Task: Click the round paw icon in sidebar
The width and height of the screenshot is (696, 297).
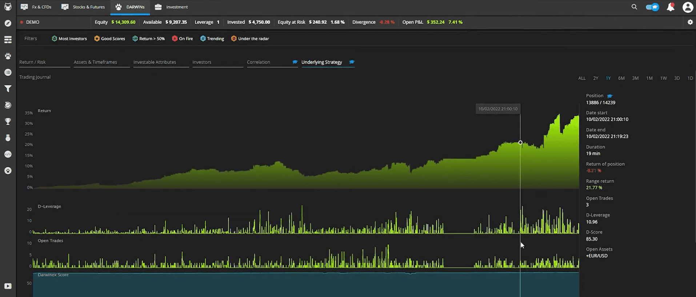Action: pyautogui.click(x=8, y=170)
